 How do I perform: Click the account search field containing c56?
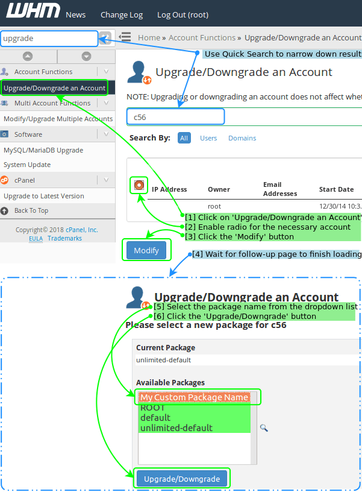(176, 116)
